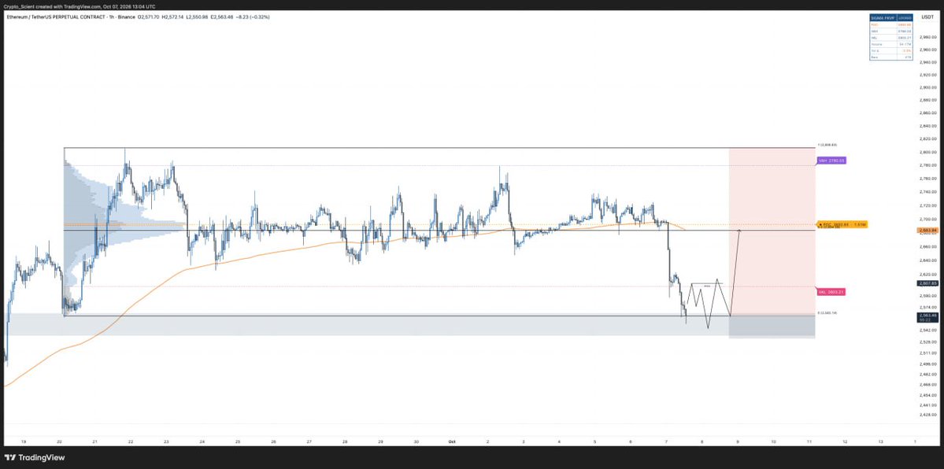This screenshot has height=469, width=944.
Task: Click the 2,542.00 price axis value
Action: tap(927, 330)
